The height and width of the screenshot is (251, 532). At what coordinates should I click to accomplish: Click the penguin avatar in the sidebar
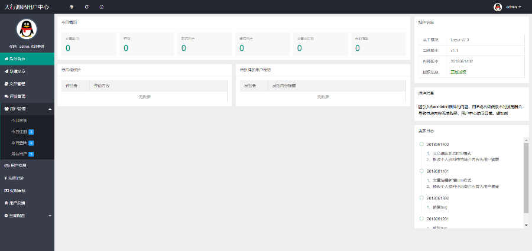tap(27, 28)
